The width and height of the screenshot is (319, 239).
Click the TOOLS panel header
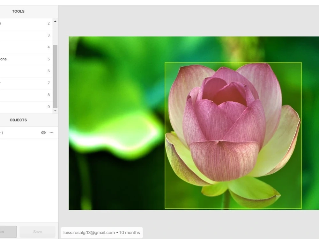point(29,11)
